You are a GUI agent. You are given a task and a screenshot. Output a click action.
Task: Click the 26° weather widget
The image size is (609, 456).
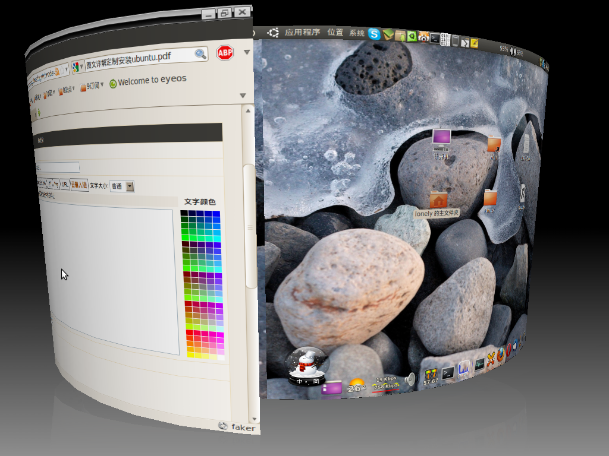pyautogui.click(x=357, y=386)
